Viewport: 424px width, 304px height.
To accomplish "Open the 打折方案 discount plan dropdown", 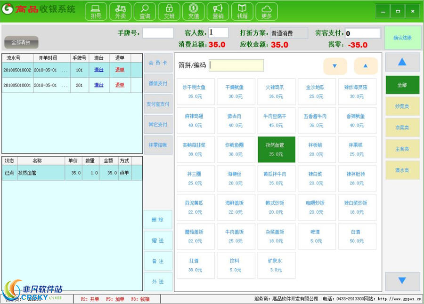I will 289,33.
